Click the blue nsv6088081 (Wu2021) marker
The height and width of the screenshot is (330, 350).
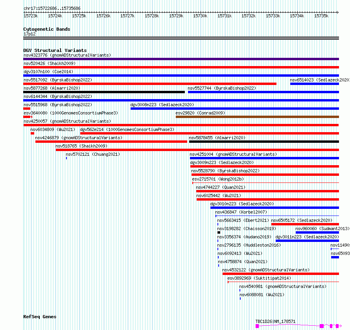click(x=240, y=299)
